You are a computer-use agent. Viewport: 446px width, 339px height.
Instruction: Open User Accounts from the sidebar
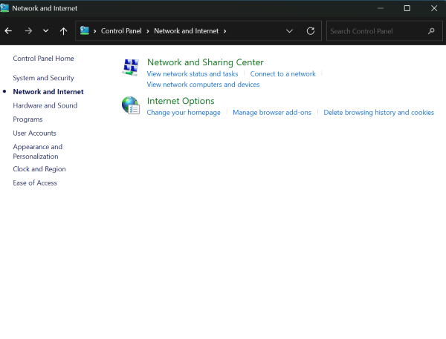[x=34, y=133]
